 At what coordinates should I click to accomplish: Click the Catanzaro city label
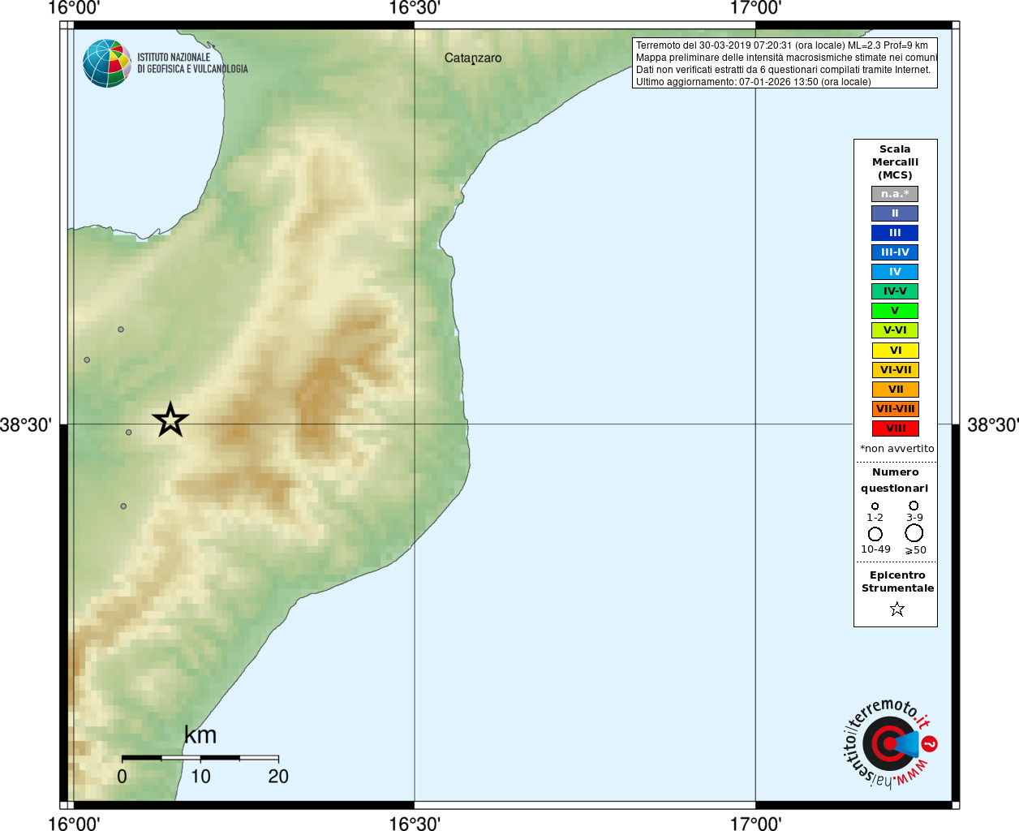(473, 58)
